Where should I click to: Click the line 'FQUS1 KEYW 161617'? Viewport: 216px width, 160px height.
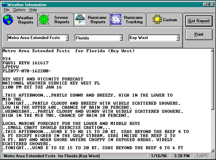pyautogui.click(x=26, y=63)
